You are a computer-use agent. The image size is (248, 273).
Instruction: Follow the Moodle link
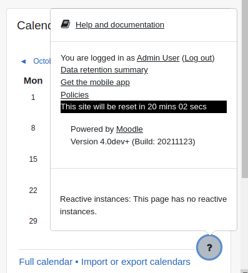click(x=129, y=129)
